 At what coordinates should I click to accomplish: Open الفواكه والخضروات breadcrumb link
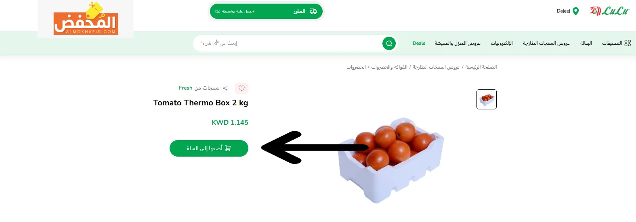(x=389, y=67)
